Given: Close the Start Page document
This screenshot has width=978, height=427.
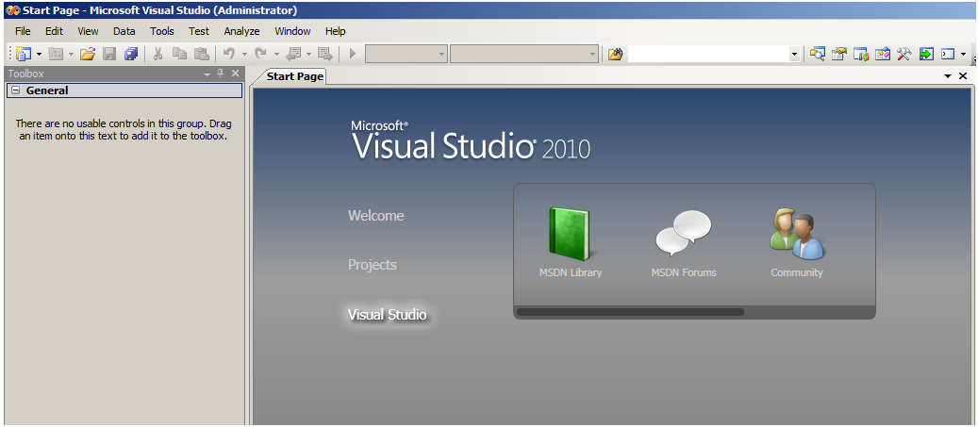Looking at the screenshot, I should tap(962, 76).
